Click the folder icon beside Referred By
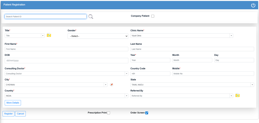This screenshot has width=259, height=123. coord(237,95)
